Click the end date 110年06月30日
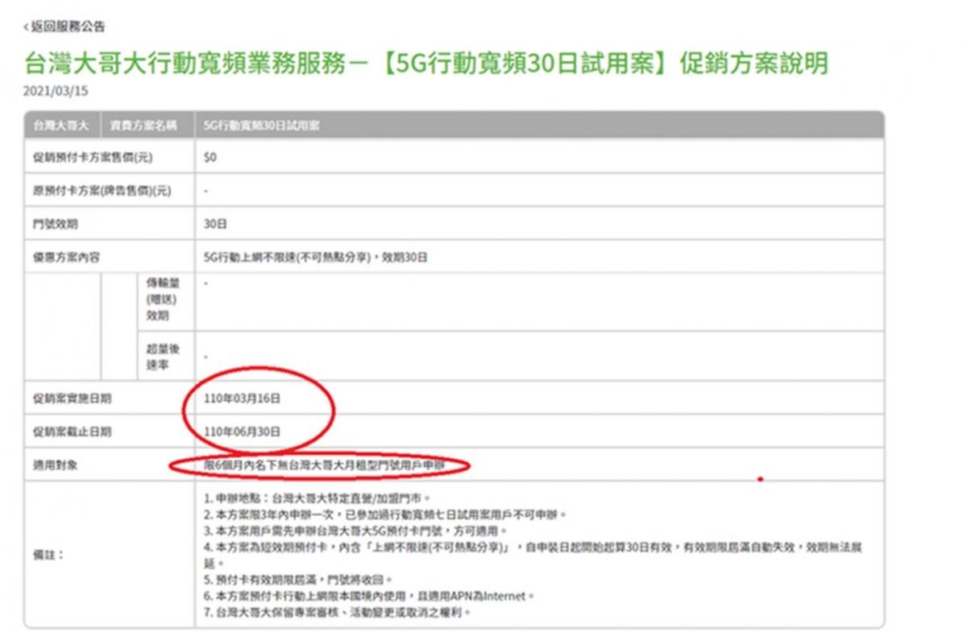Viewport: 967px width, 632px height. 243,432
